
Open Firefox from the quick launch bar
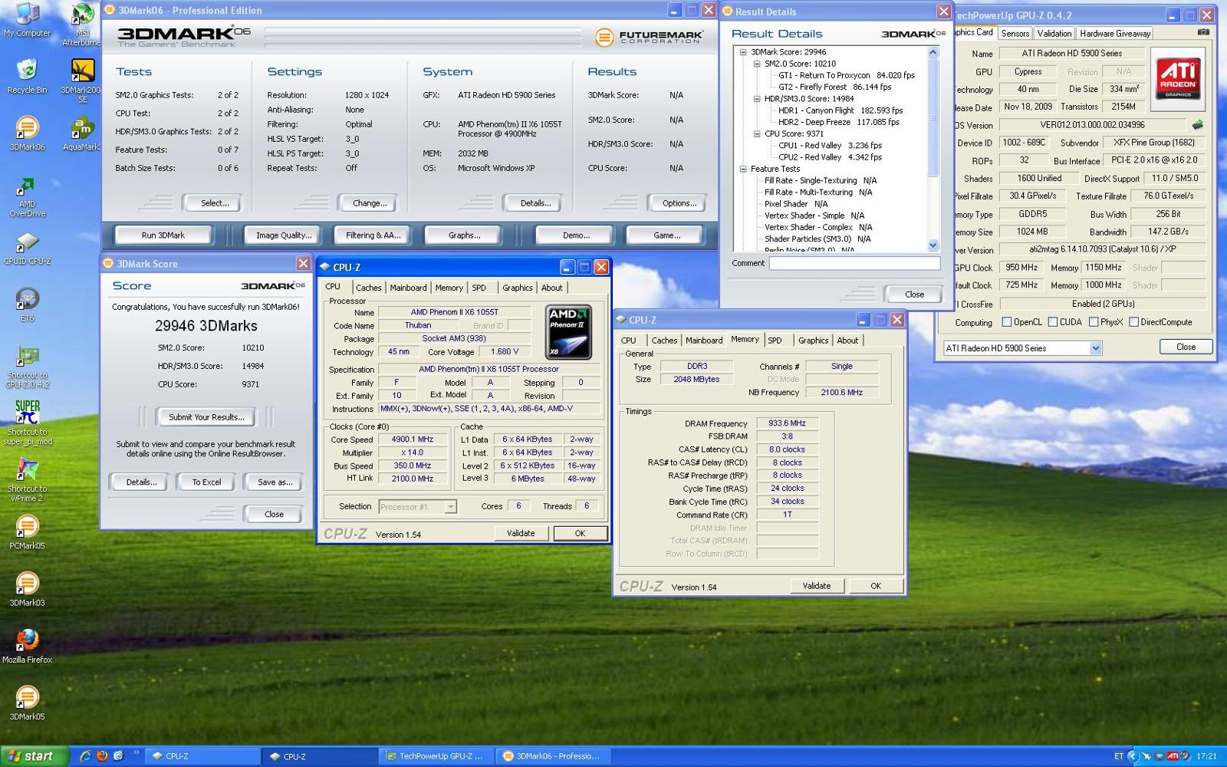(102, 755)
